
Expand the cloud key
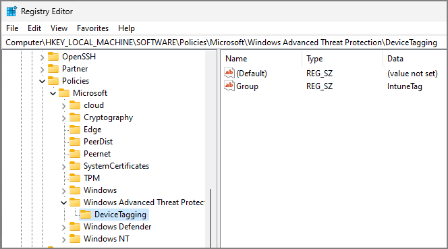[63, 106]
